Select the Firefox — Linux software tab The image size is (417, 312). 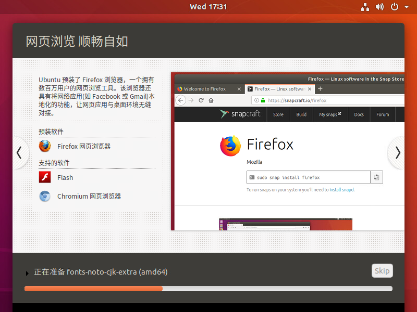(x=279, y=89)
